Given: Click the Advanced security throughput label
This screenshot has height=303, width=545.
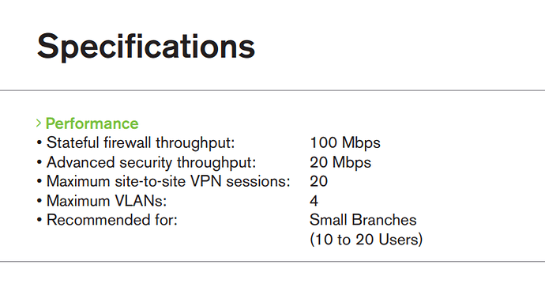Looking at the screenshot, I should 151,162.
